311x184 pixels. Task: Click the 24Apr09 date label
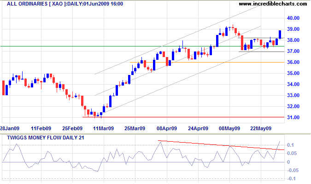pos(198,128)
